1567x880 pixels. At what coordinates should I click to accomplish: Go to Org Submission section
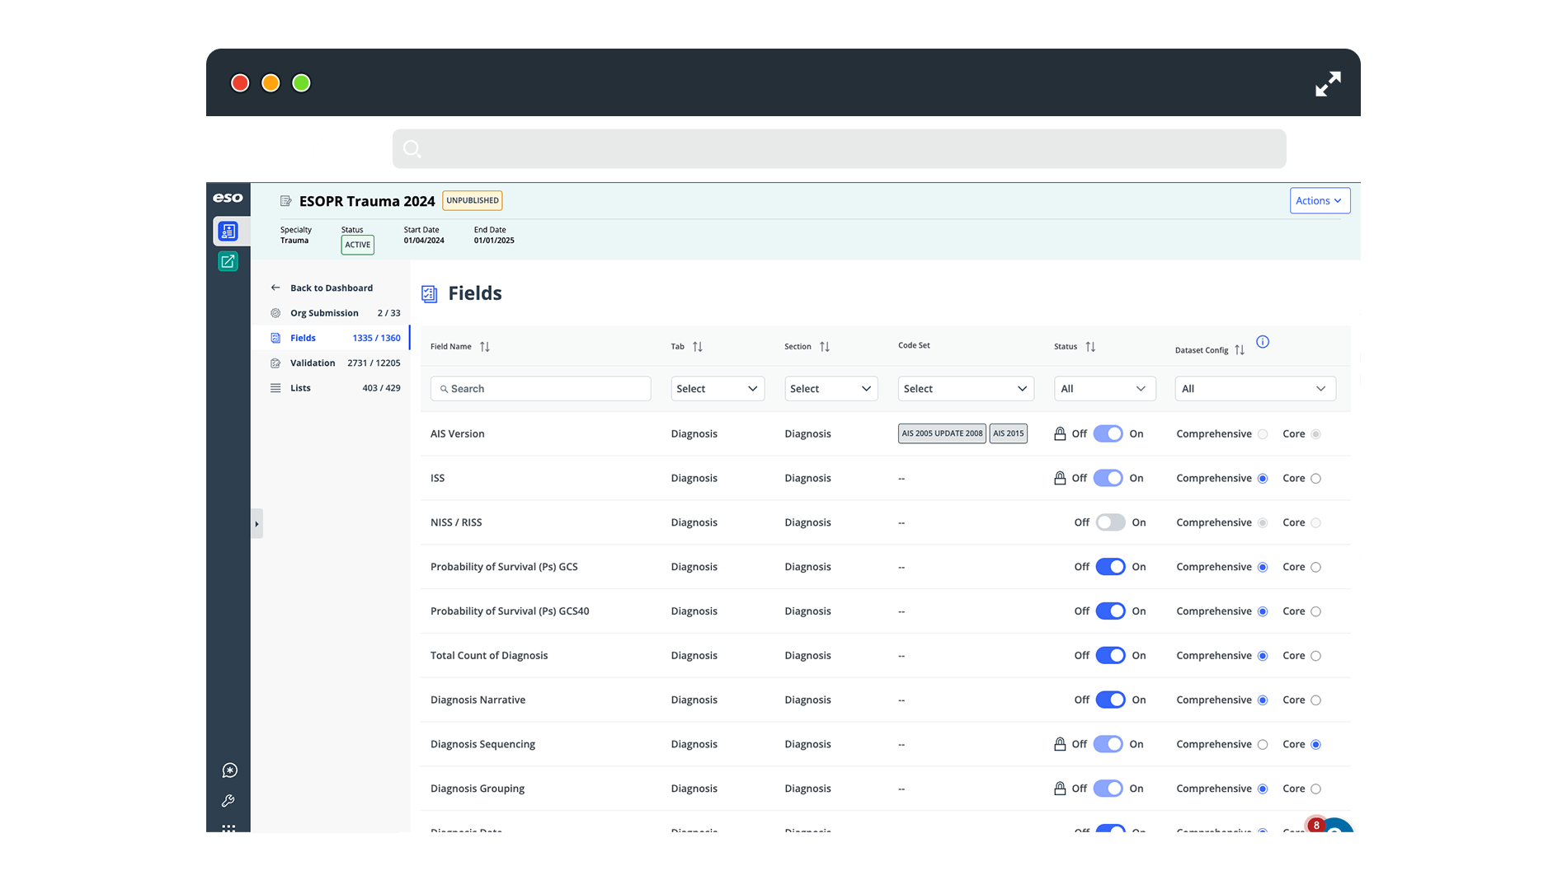click(331, 313)
